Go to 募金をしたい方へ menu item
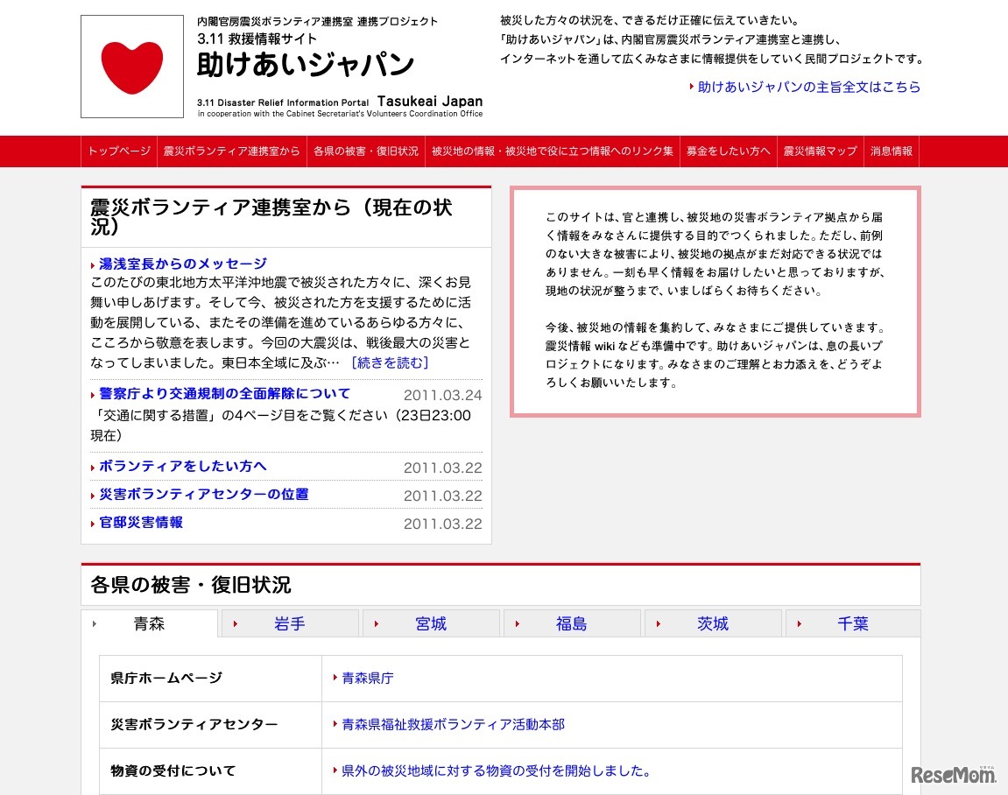1008x795 pixels. (729, 151)
